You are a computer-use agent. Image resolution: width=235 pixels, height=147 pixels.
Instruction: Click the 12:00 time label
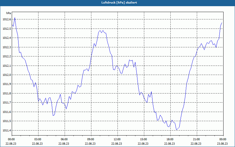pos(117,139)
